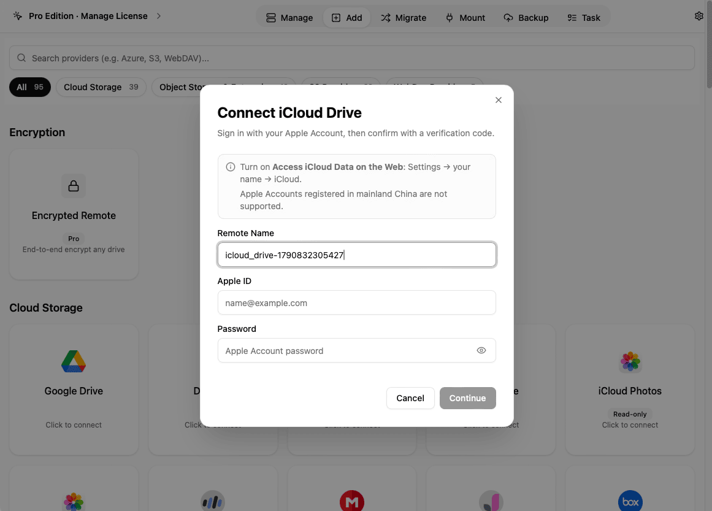
Task: Switch to the Add tab
Action: click(x=346, y=18)
